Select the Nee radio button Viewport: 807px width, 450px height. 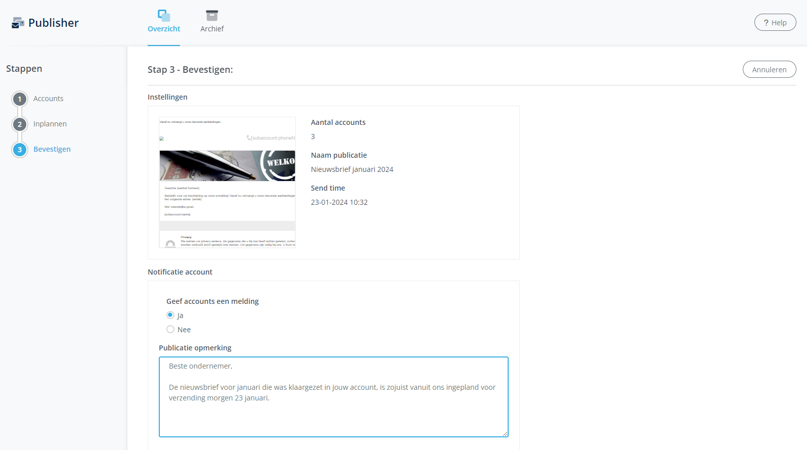pyautogui.click(x=170, y=329)
